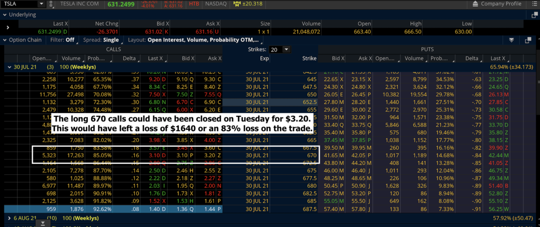Click the underlying ask price 631.16

205,32
